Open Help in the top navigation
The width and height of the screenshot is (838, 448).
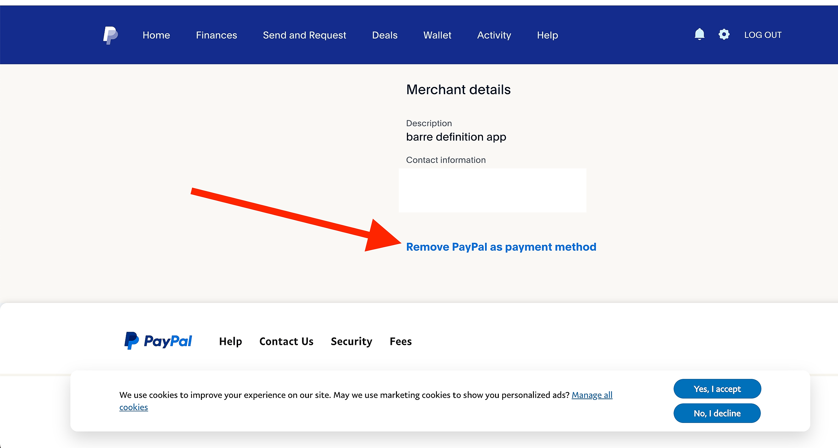click(x=547, y=35)
